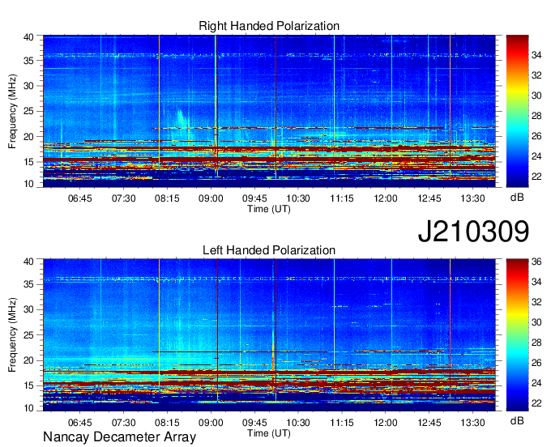Click the 13:30 tick under the bottom plot

[x=472, y=423]
